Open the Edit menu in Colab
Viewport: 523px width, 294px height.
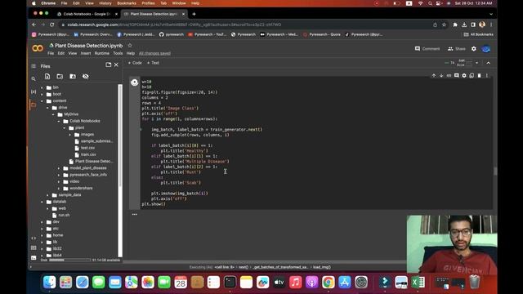point(61,53)
